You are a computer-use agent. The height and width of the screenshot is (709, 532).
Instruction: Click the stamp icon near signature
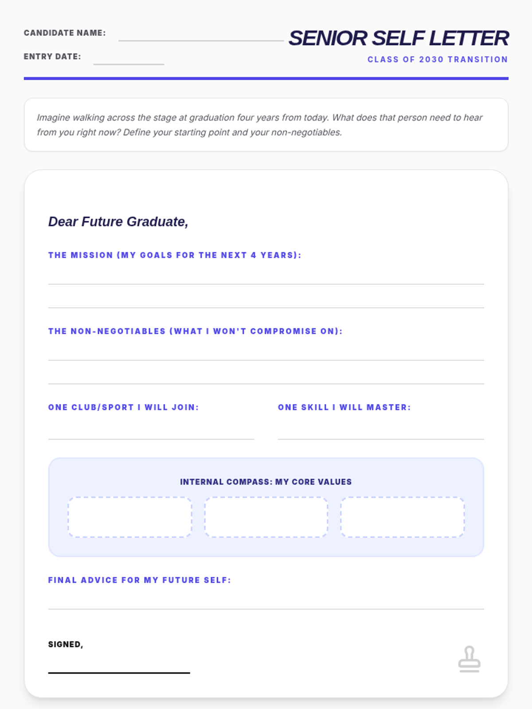pyautogui.click(x=469, y=659)
